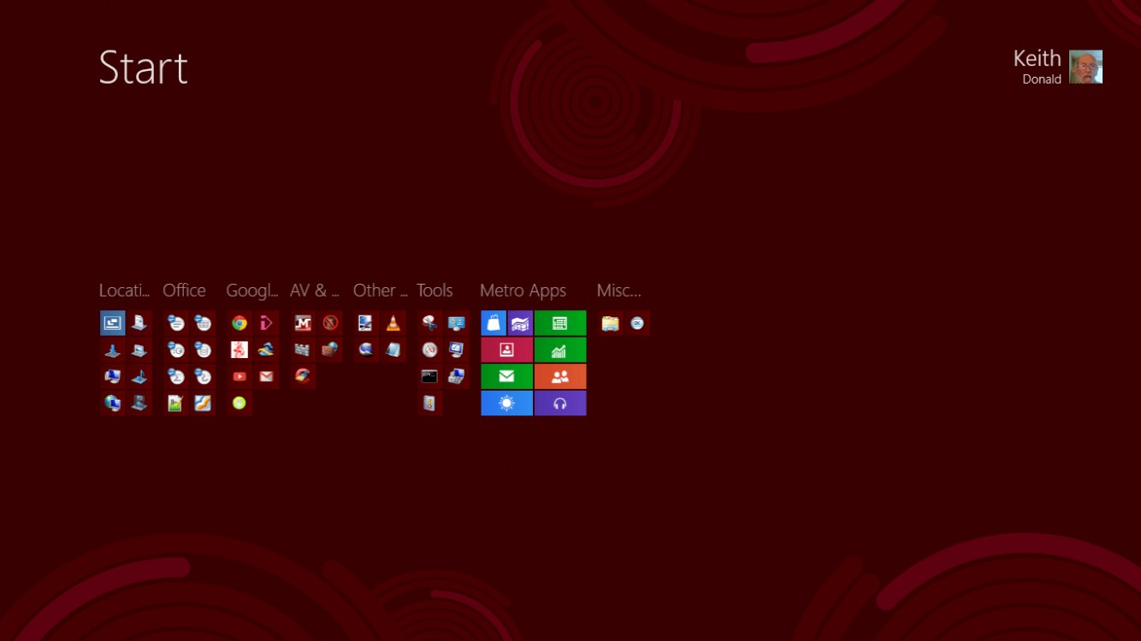Select the Locati... group heading
1141x641 pixels.
[x=125, y=291]
